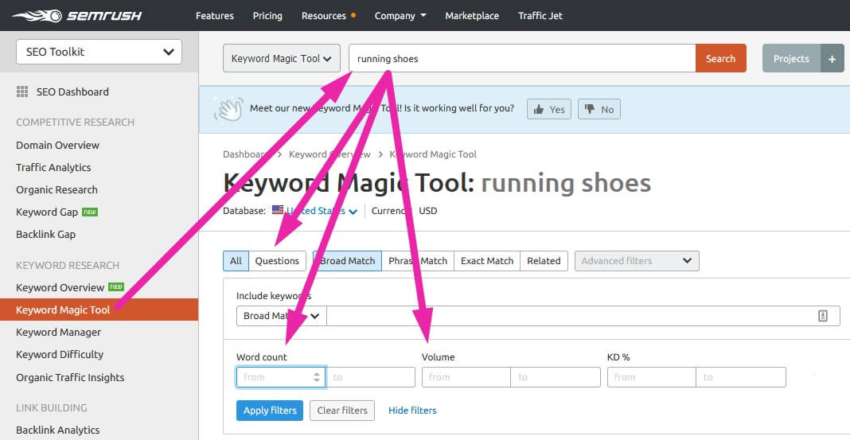Open the Broad Match include-keywords dropdown
The height and width of the screenshot is (440, 850).
pyautogui.click(x=282, y=316)
